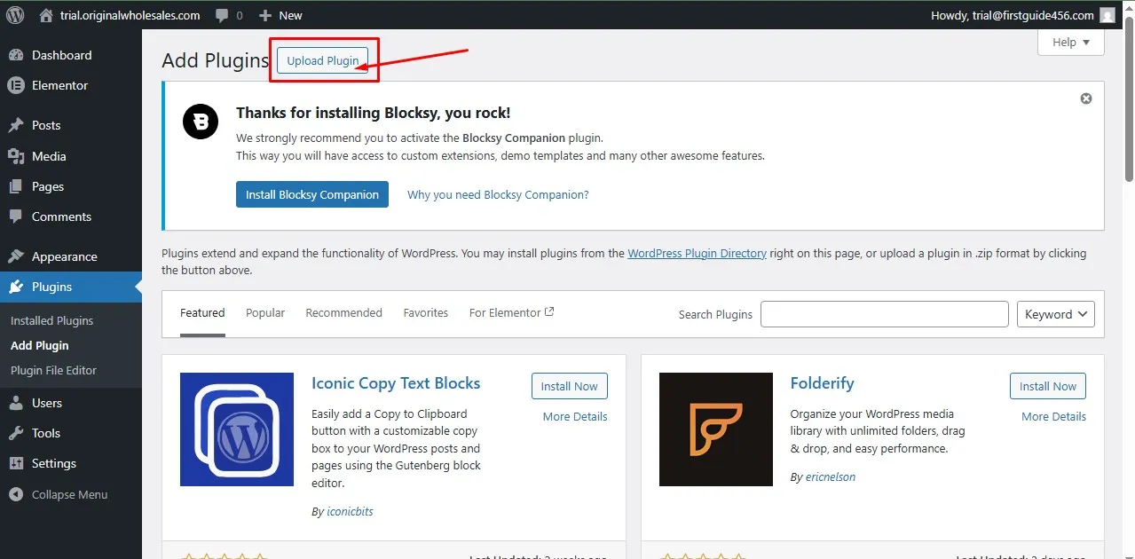Dismiss the Blocksy installation notice
1135x559 pixels.
[x=1085, y=98]
